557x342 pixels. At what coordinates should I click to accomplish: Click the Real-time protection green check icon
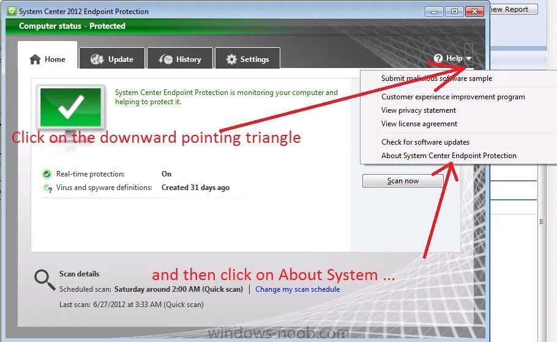[x=47, y=174]
